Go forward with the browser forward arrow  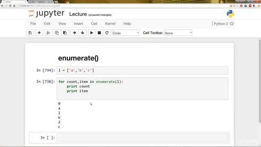[x=7, y=6]
